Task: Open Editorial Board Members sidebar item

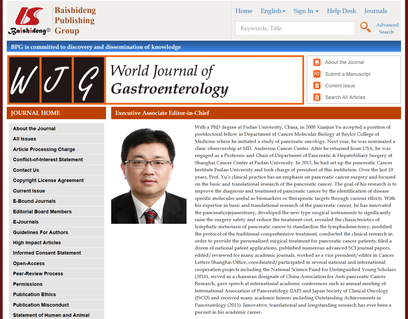Action: tap(57, 212)
